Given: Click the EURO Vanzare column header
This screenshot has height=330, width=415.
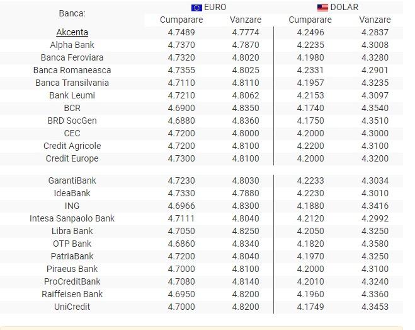Looking at the screenshot, I should click(x=246, y=20).
